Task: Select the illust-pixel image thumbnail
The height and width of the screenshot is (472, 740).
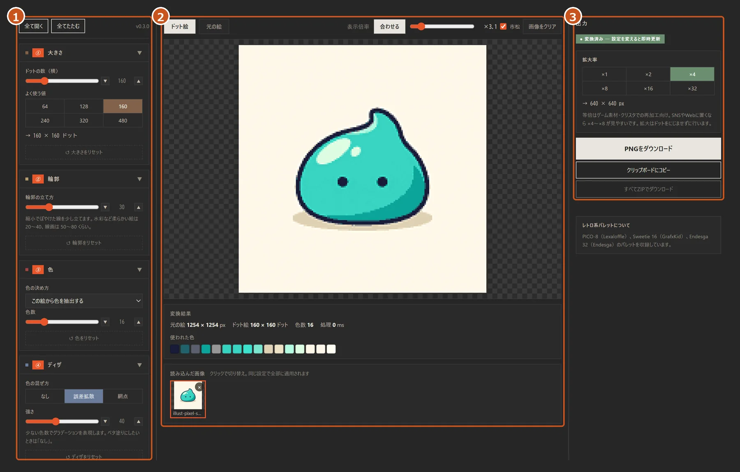Action: pos(188,399)
